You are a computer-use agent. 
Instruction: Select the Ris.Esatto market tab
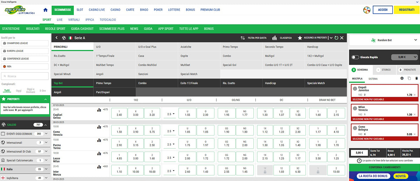tap(72, 56)
